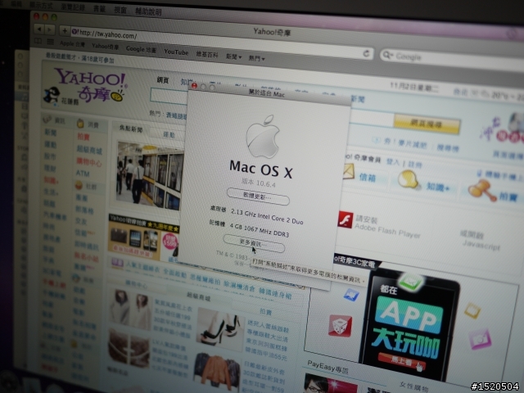Viewport: 524px width, 393px height.
Task: Click the 更多資訊 button
Action: click(254, 243)
